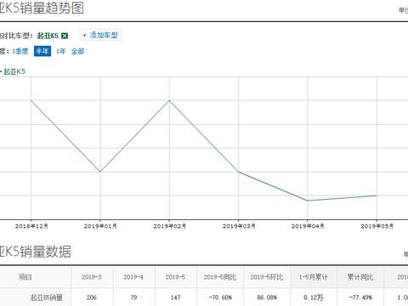Click the 2019年01月 axis label

point(100,226)
